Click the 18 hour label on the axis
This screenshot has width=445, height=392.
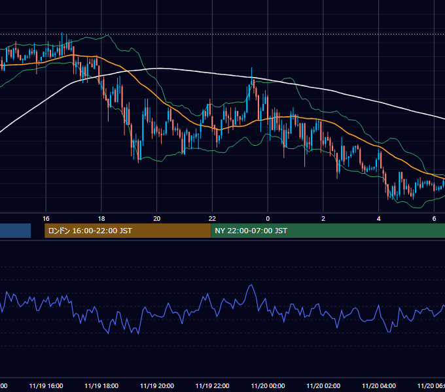click(x=101, y=218)
